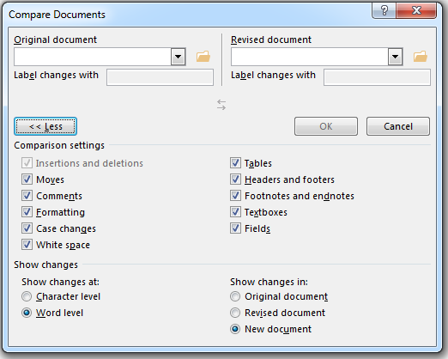Image resolution: width=448 pixels, height=359 pixels.
Task: Click the OK button
Action: coord(326,126)
